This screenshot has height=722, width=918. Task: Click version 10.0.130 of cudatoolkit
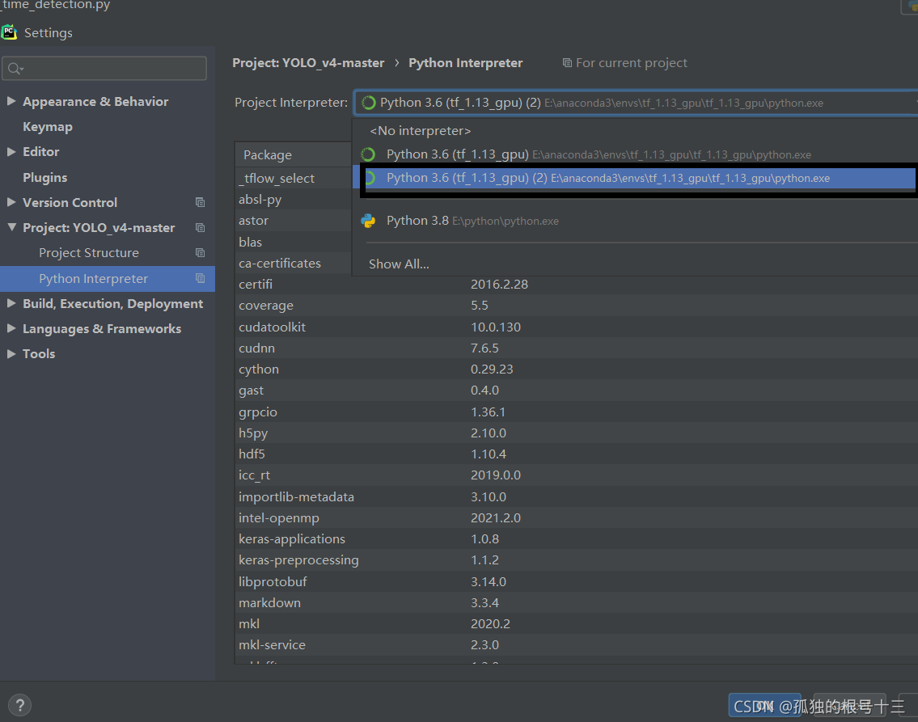tap(495, 327)
